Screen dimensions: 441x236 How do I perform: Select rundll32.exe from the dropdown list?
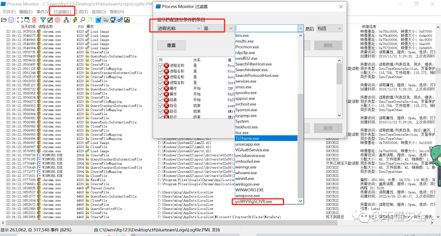pos(266,58)
